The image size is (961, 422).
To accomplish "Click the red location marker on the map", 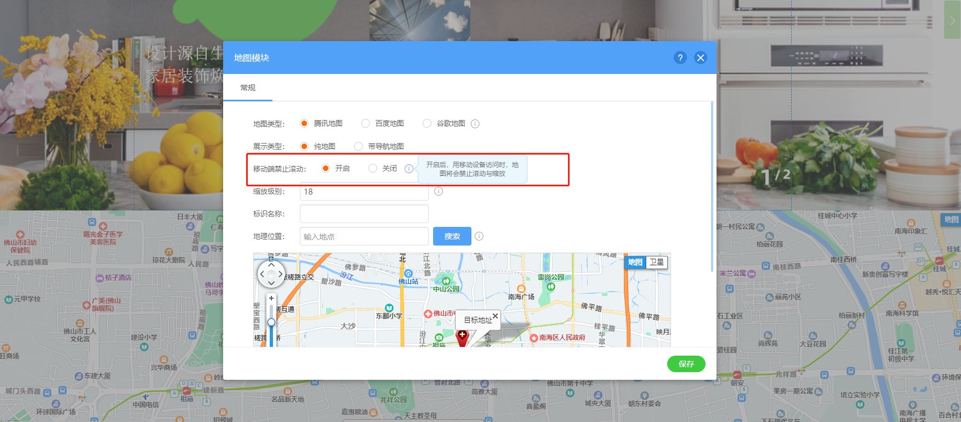I will tap(462, 338).
